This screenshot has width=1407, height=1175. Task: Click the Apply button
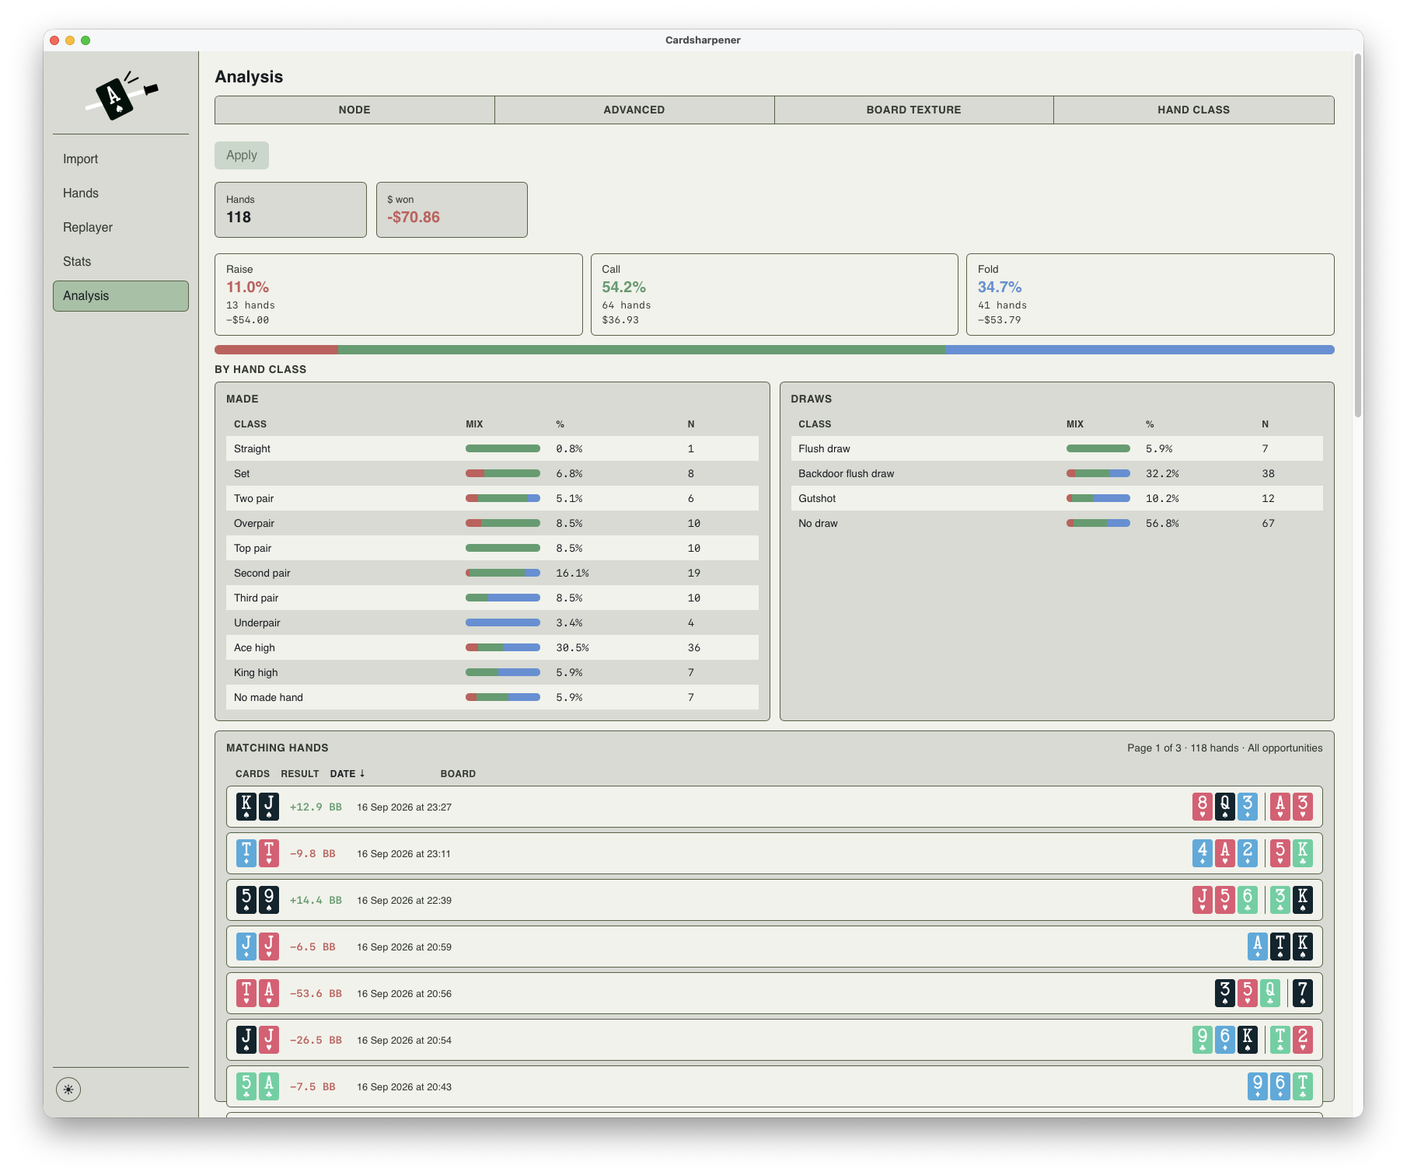(242, 155)
